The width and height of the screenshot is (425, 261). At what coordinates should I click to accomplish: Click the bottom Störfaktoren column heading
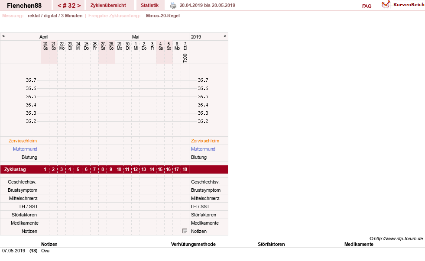271,244
